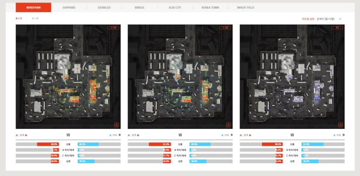Open the heatmap settings dropdown arrow

coord(340,19)
